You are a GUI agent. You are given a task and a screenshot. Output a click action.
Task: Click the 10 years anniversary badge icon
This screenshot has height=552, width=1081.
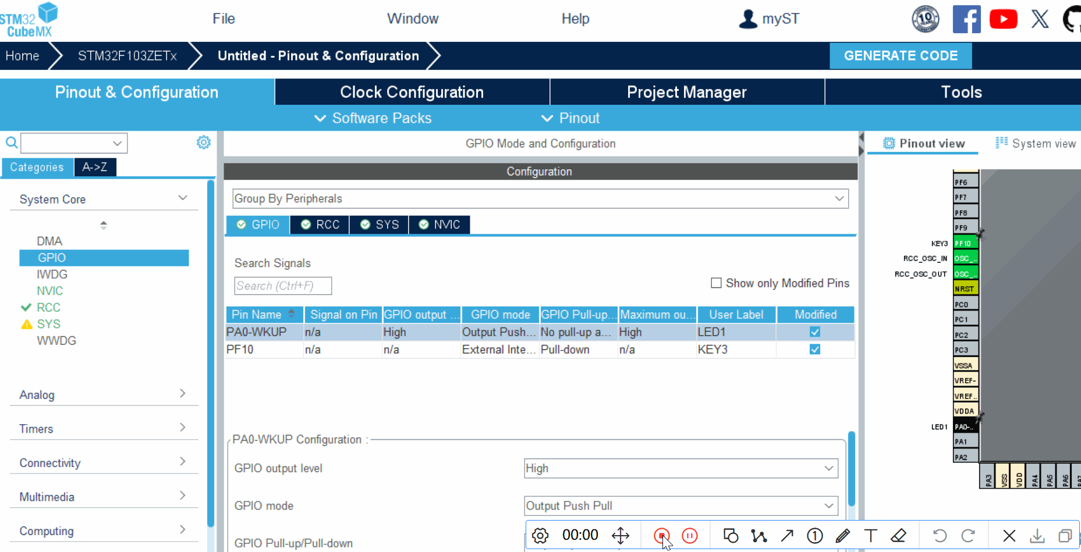click(x=926, y=19)
